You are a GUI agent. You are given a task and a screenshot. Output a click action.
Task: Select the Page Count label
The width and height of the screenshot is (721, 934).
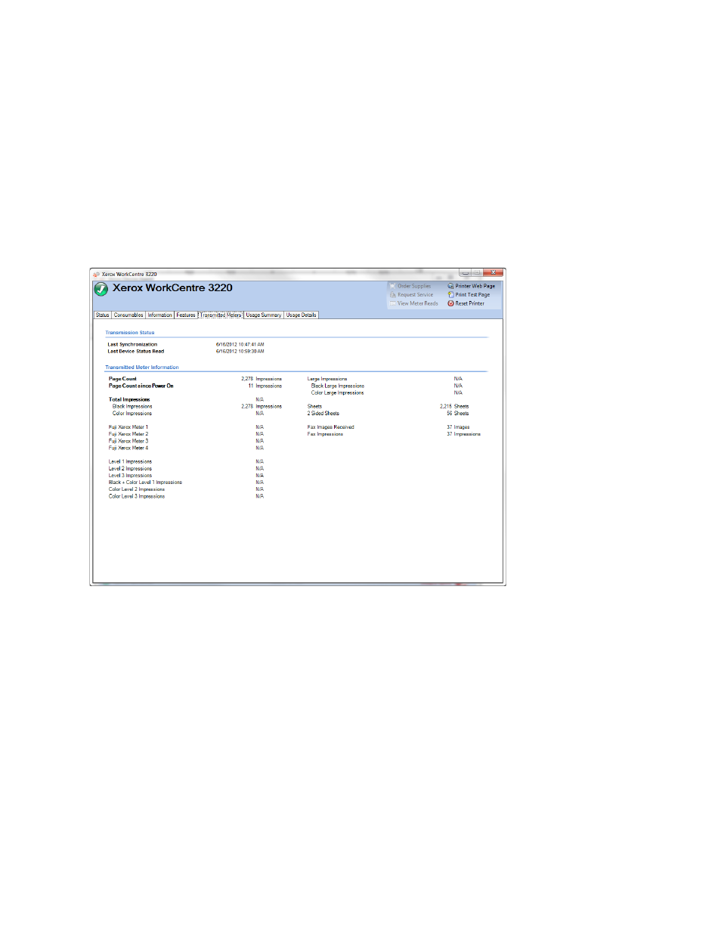[x=122, y=379]
